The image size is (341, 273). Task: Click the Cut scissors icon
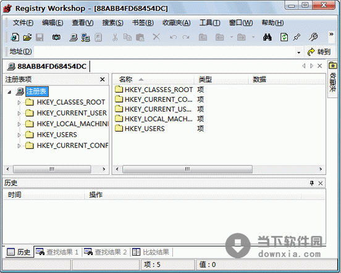tap(115, 38)
